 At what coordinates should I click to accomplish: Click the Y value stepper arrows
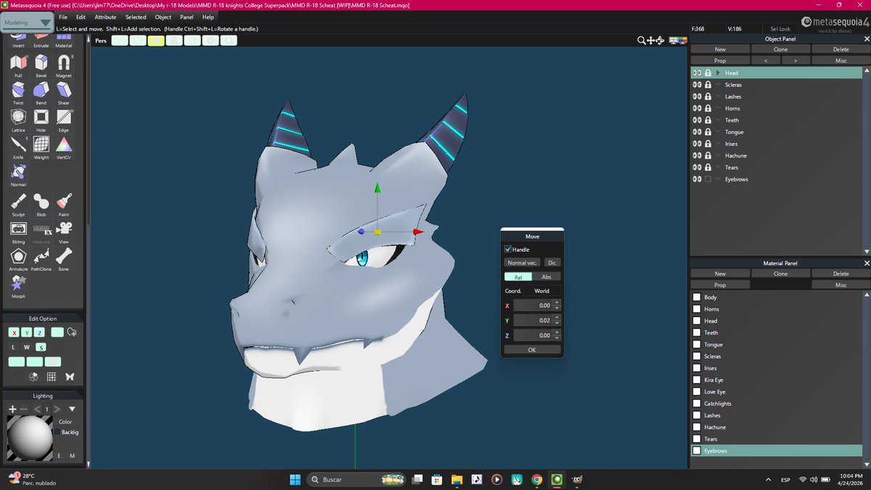(556, 320)
